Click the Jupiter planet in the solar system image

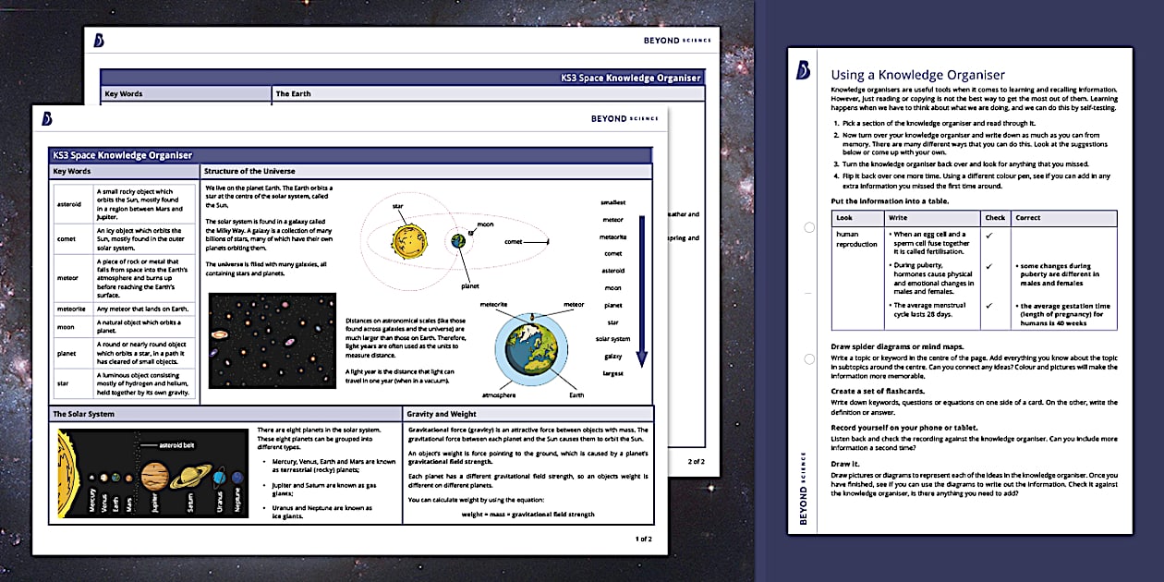tap(153, 477)
